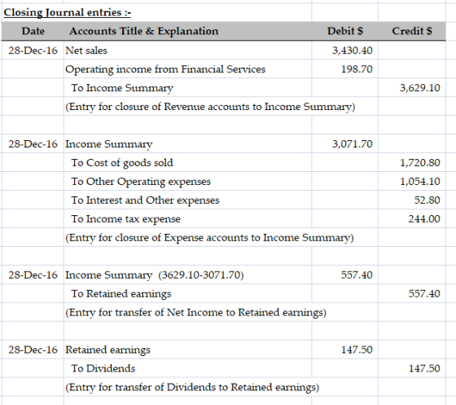Select the credit value 52.80

tap(427, 200)
